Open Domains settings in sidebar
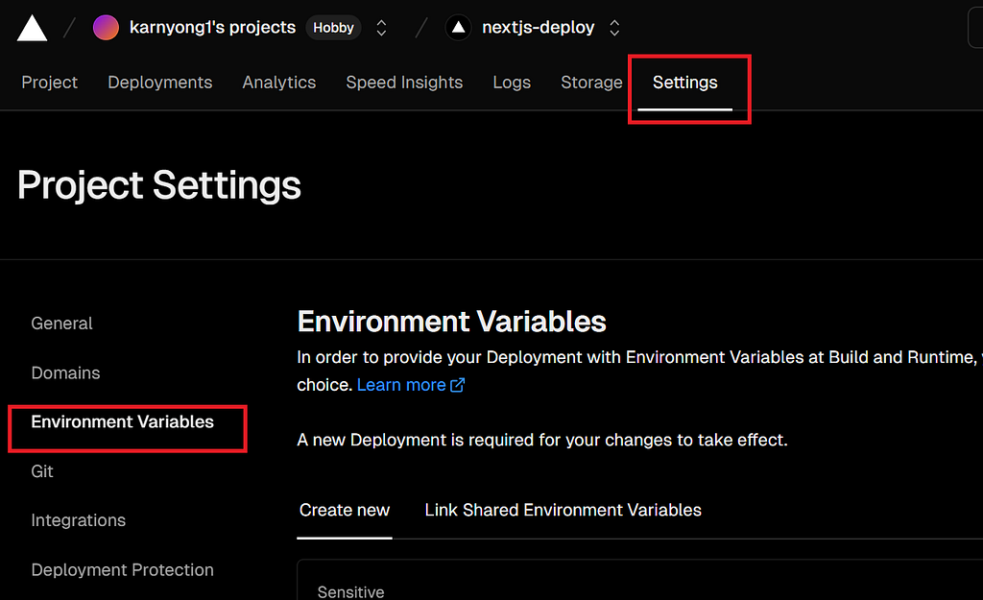The height and width of the screenshot is (600, 983). (66, 373)
